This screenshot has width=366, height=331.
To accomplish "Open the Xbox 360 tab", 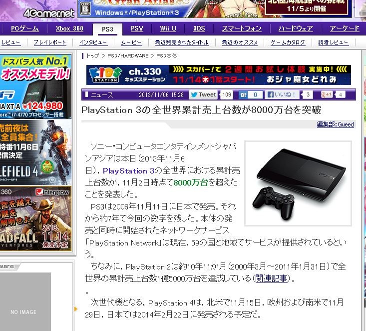I will point(69,28).
